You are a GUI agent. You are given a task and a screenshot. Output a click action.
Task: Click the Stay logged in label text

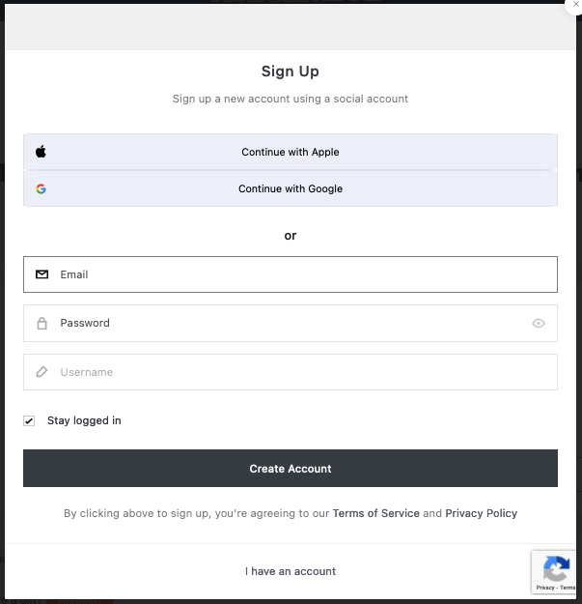84,420
